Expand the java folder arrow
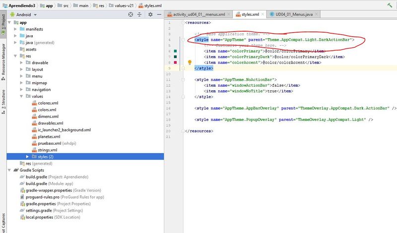The width and height of the screenshot is (397, 233). click(15, 36)
